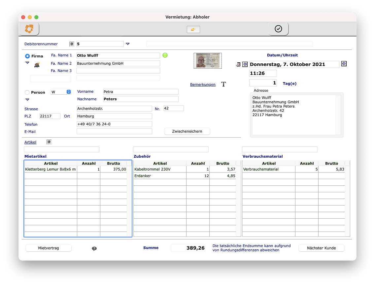375x285 pixels.
Task: Click the @ icon next to Artikel
Action: tap(49, 142)
